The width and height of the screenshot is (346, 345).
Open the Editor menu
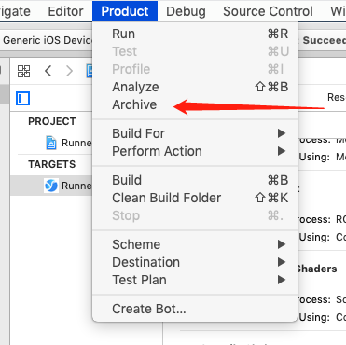(65, 11)
